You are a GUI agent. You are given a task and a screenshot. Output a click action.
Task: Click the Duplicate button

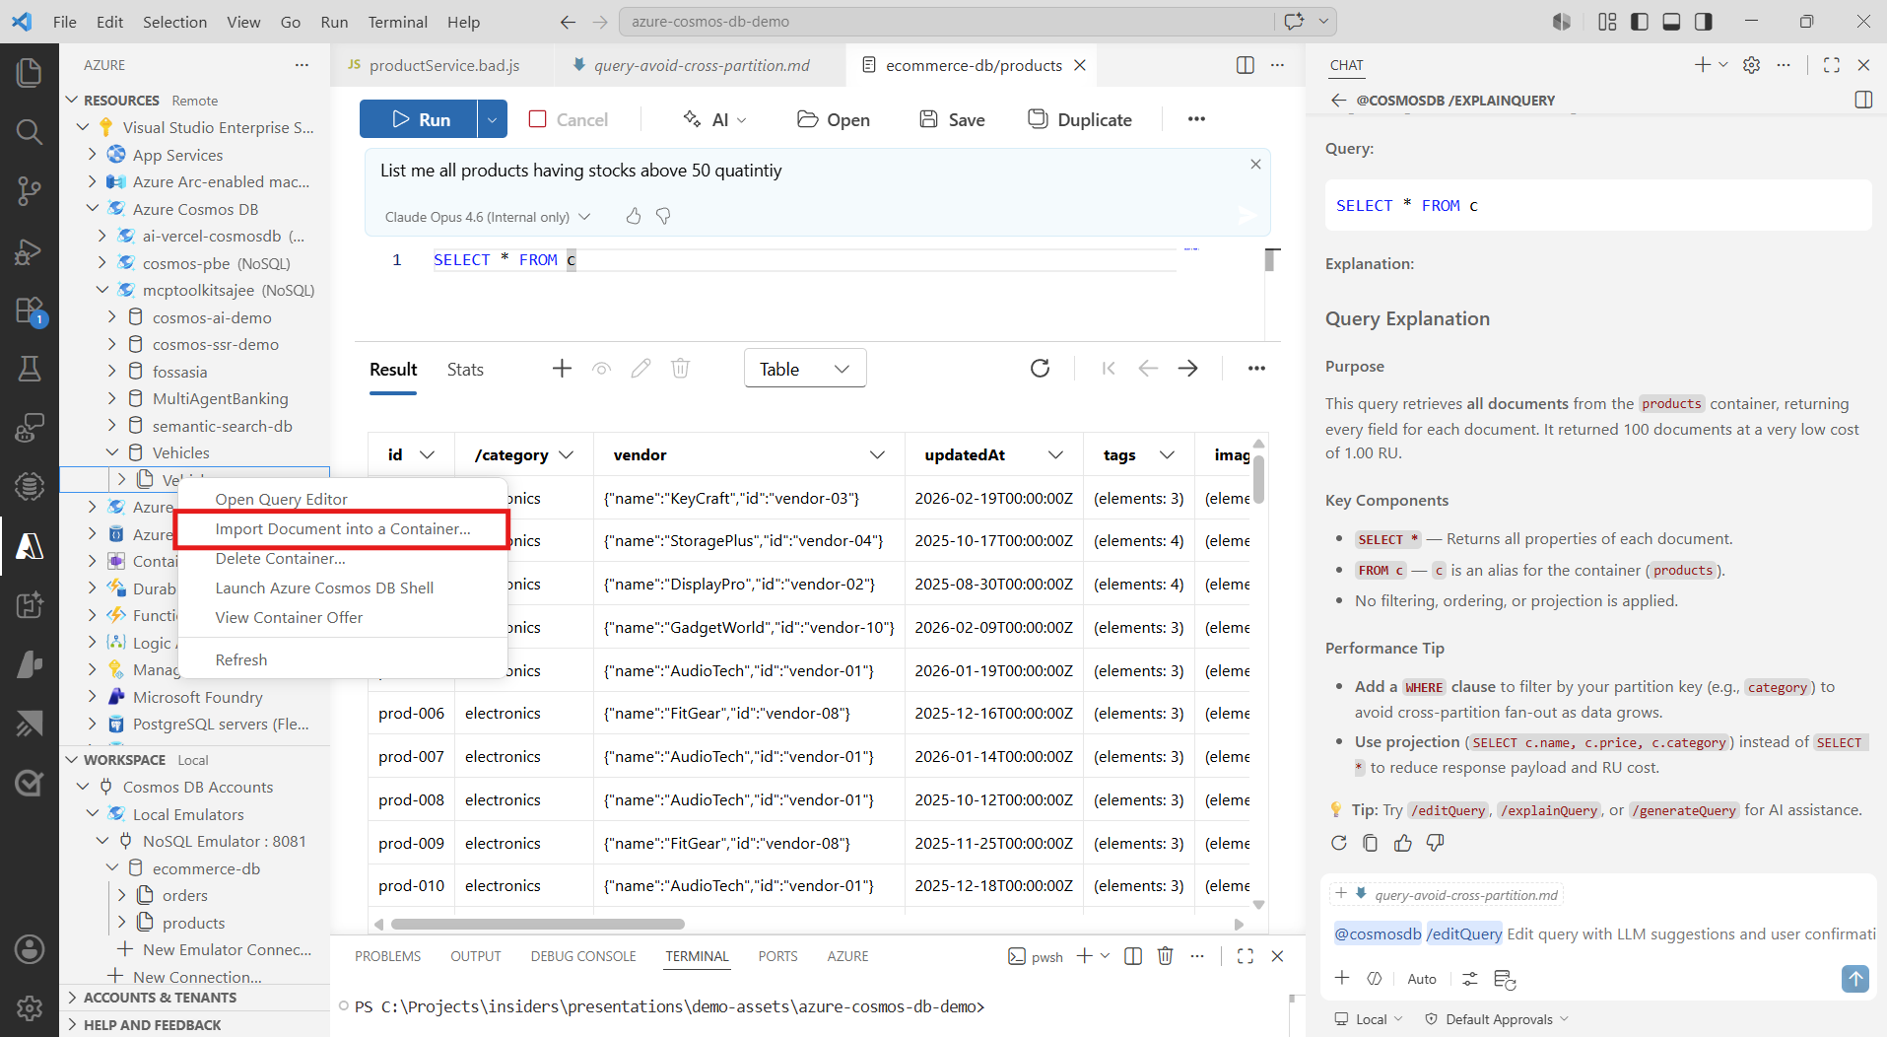1080,119
